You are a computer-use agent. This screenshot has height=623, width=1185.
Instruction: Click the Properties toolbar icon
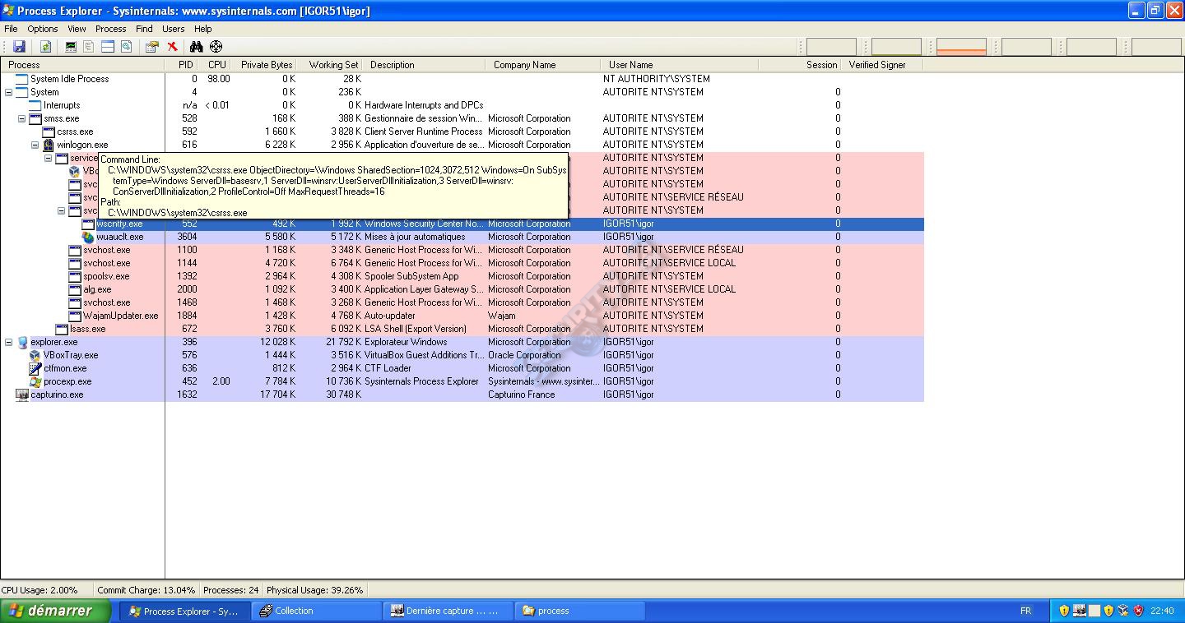click(151, 47)
